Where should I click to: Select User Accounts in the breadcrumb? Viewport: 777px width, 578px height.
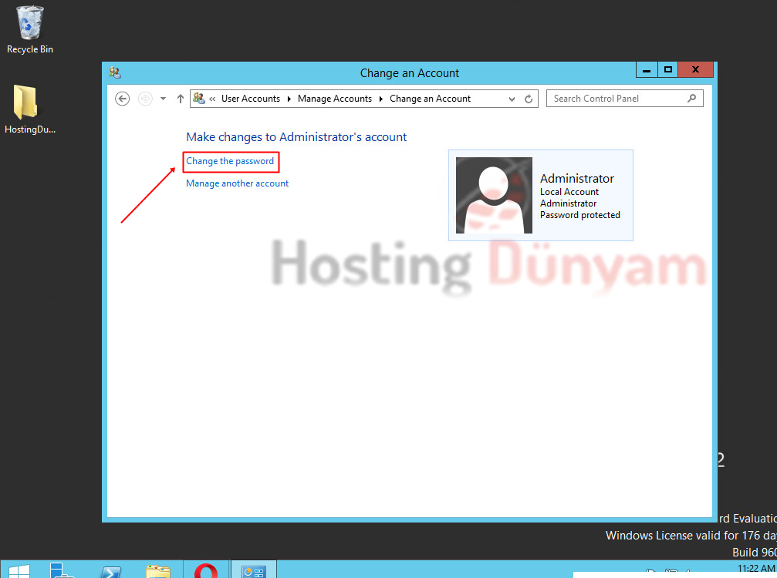(x=251, y=99)
